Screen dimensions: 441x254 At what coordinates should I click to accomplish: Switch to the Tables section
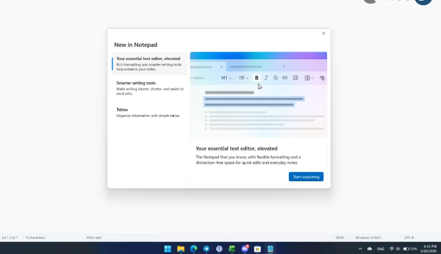coord(150,113)
